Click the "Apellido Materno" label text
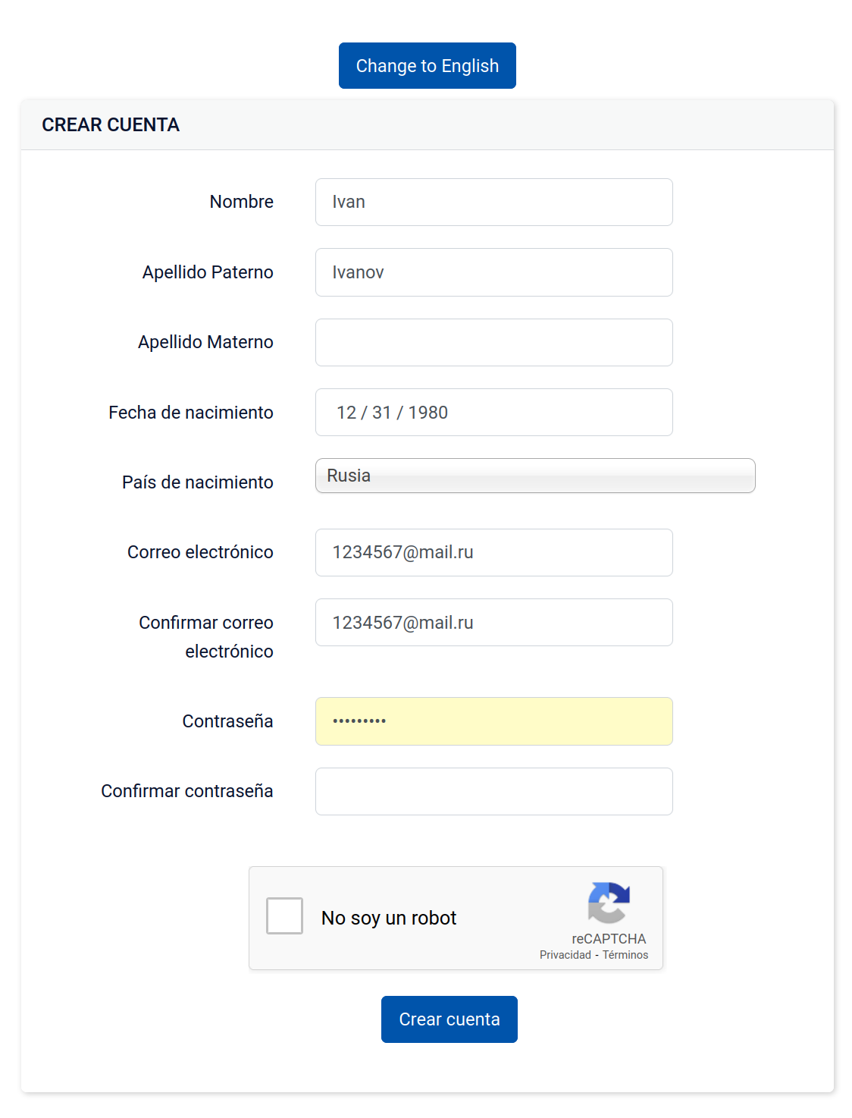This screenshot has height=1118, width=852. click(205, 342)
